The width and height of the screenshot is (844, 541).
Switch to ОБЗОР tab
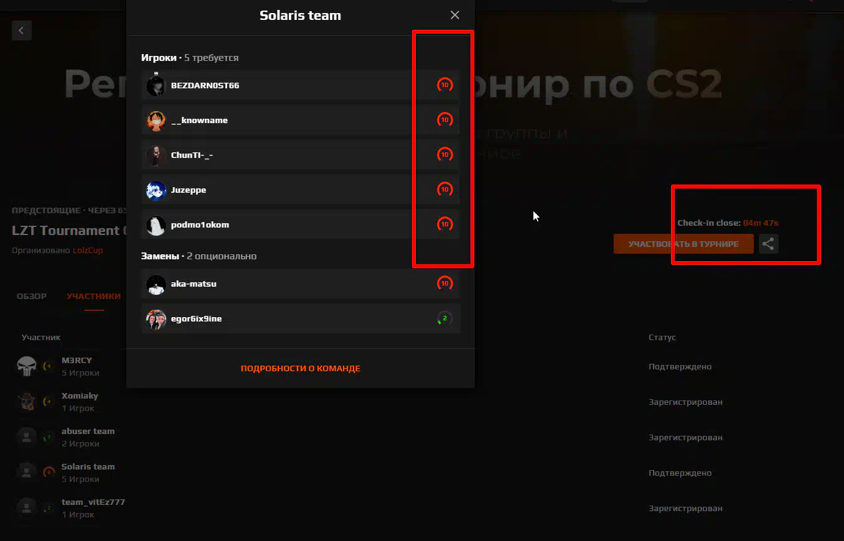coord(32,296)
